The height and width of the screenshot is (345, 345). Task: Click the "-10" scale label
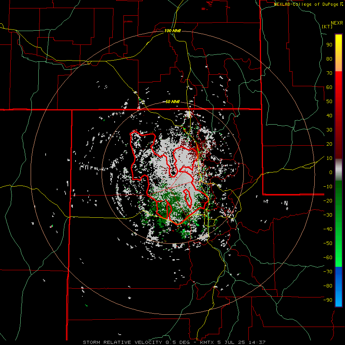click(x=328, y=187)
